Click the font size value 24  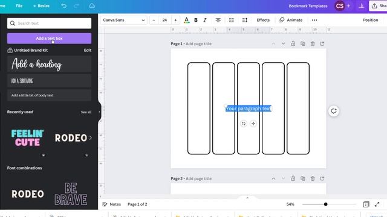click(164, 20)
